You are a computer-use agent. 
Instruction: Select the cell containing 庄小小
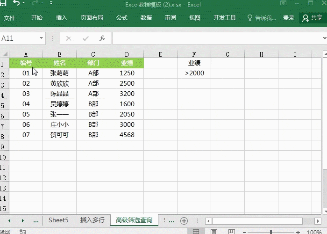59,124
